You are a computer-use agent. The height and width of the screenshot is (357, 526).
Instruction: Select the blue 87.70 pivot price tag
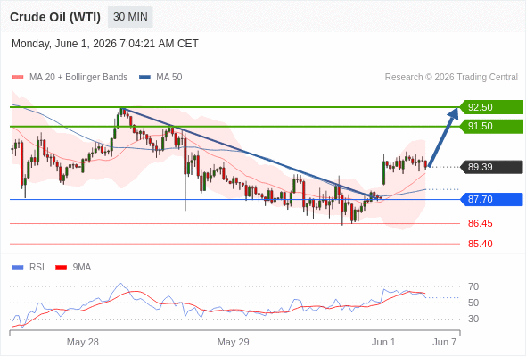click(x=491, y=199)
